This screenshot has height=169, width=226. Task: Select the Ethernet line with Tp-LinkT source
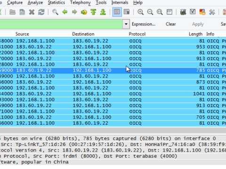(113, 144)
